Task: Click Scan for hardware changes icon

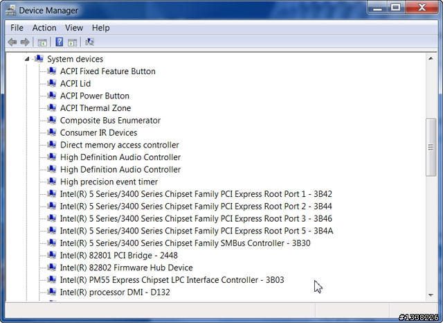Action: [89, 42]
